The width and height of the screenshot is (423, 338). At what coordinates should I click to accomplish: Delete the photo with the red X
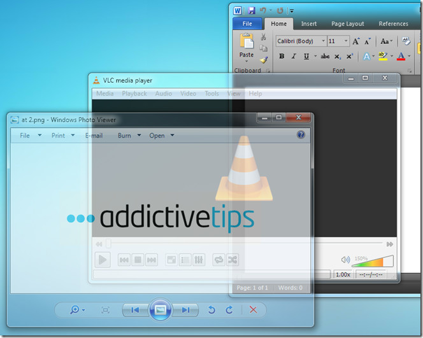pos(253,310)
